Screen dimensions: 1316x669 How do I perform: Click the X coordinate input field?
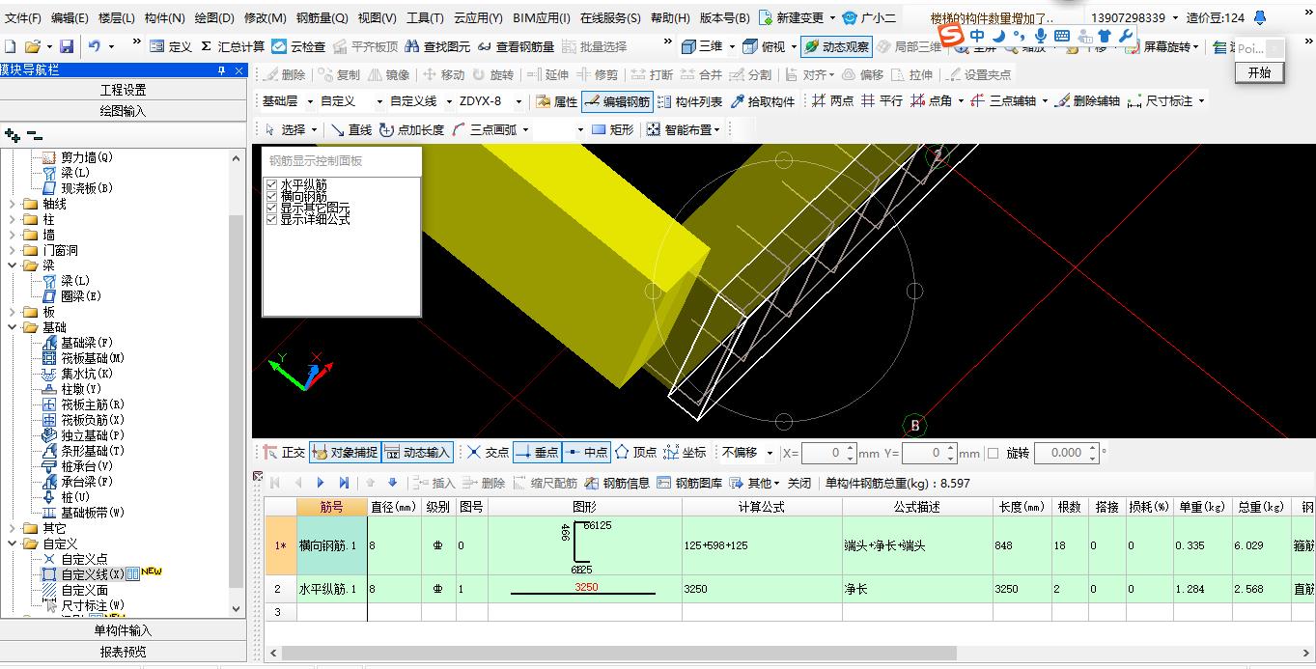point(829,452)
